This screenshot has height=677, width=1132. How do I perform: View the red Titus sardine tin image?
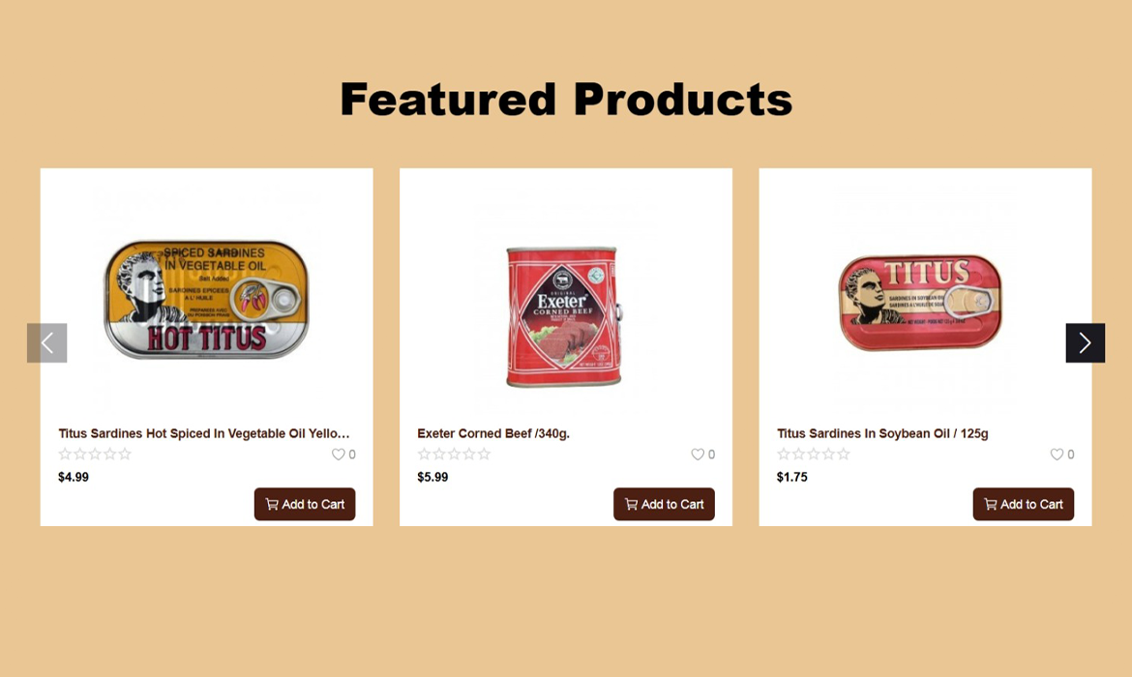(920, 302)
